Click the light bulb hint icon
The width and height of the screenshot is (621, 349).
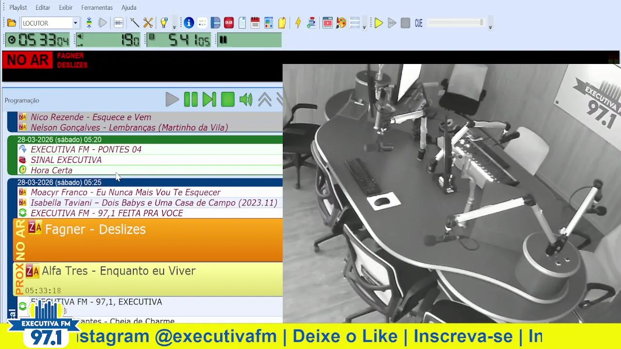(x=164, y=23)
